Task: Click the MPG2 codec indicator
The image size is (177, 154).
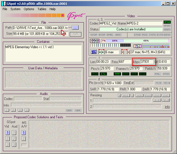Action: point(167,22)
